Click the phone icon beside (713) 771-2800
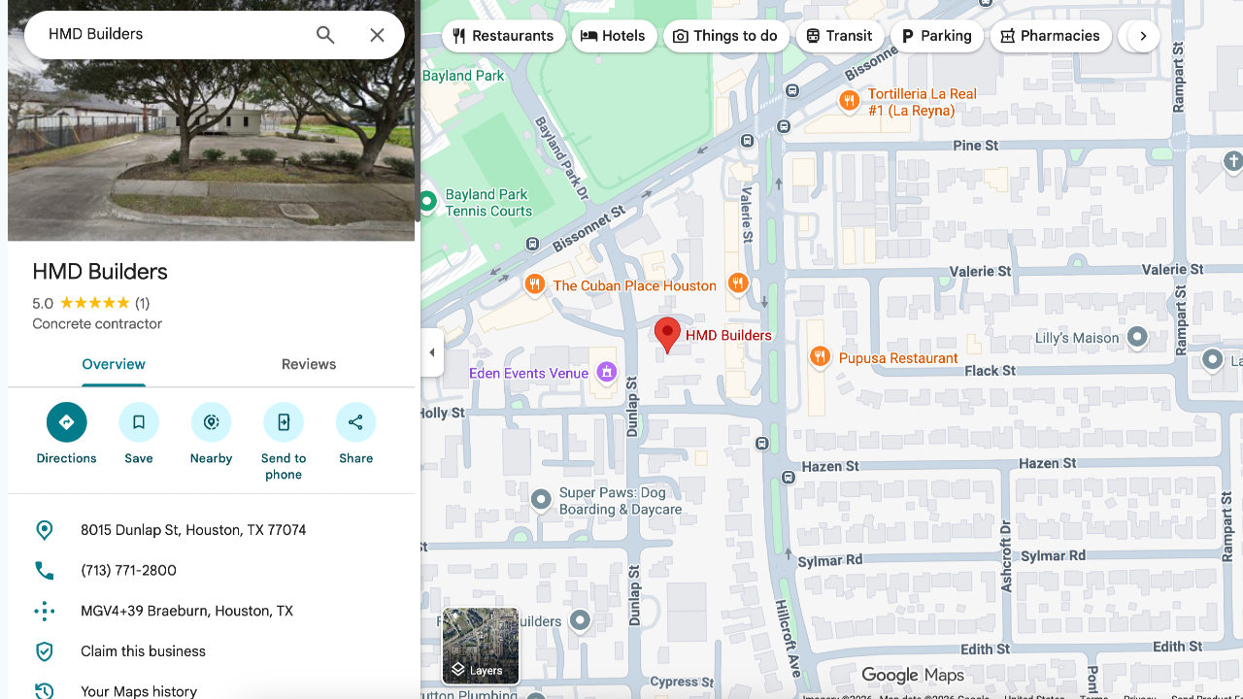1243x699 pixels. [x=45, y=571]
